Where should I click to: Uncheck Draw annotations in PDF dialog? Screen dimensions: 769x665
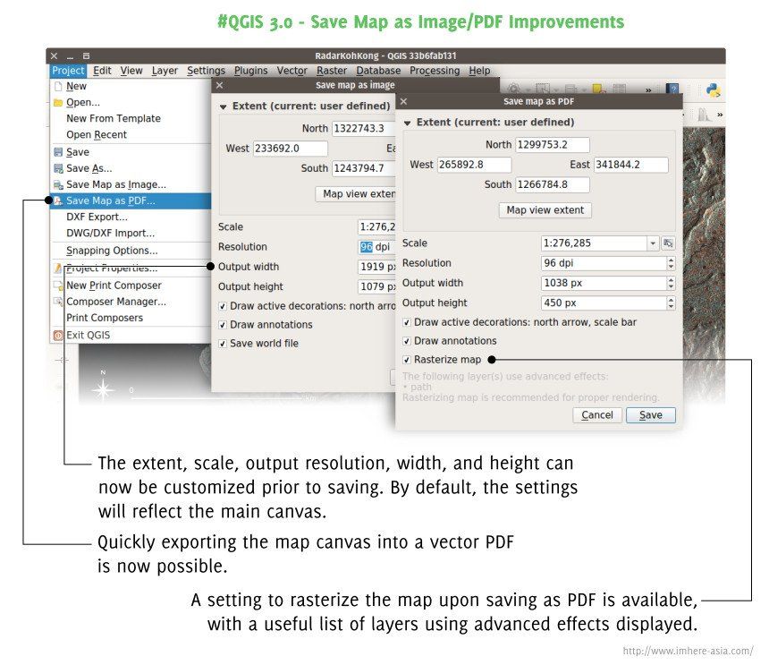(407, 341)
